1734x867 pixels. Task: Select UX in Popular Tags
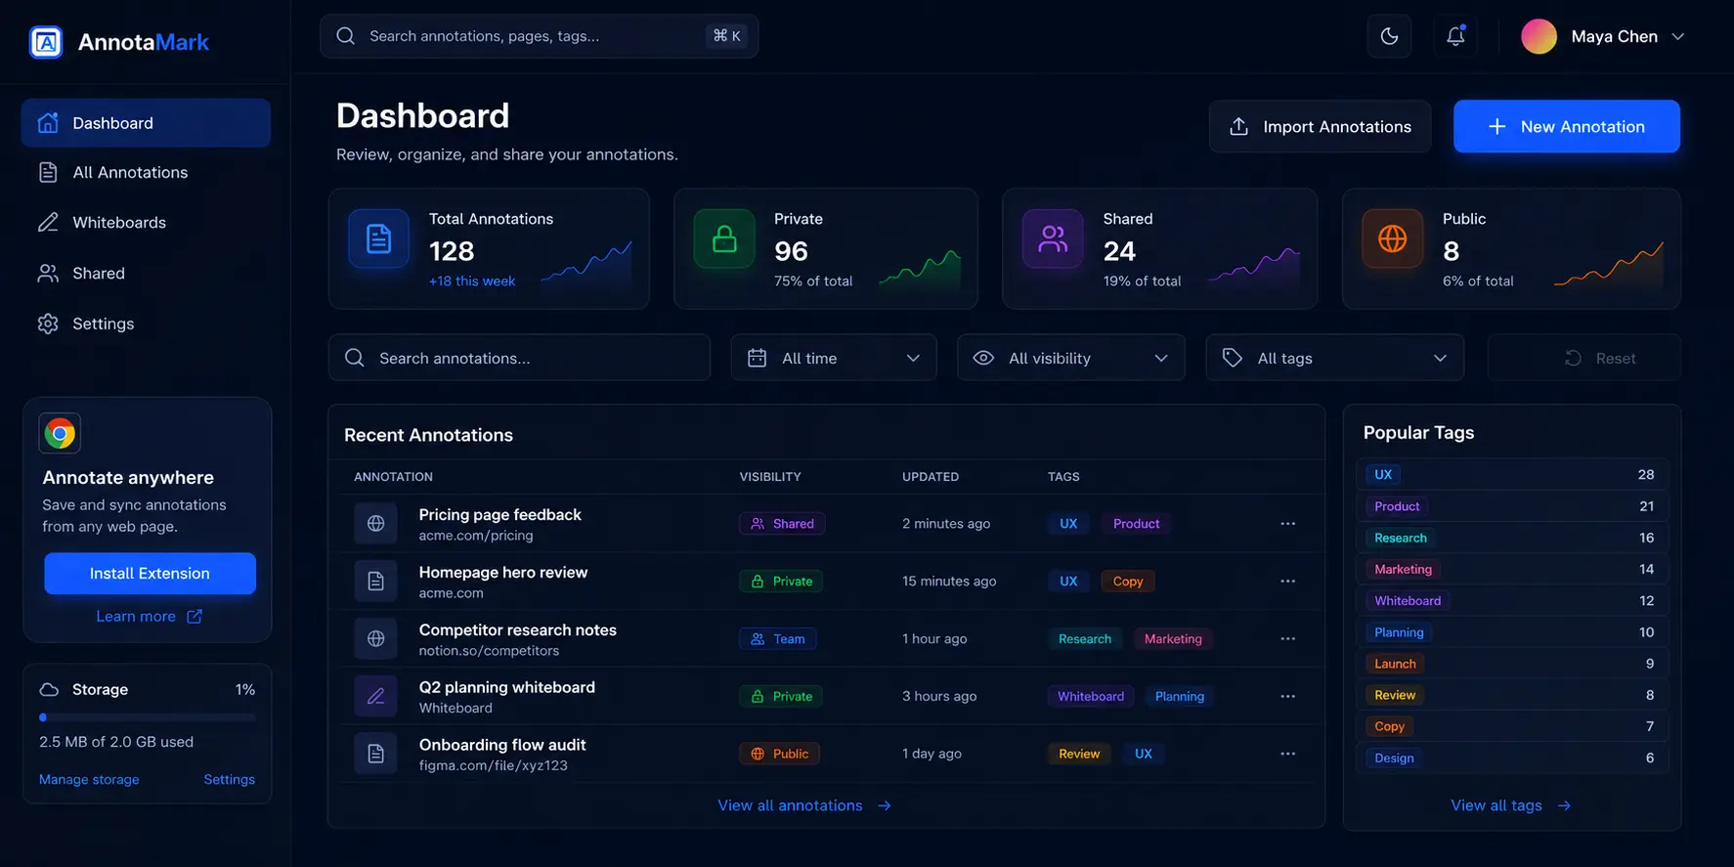(x=1512, y=475)
